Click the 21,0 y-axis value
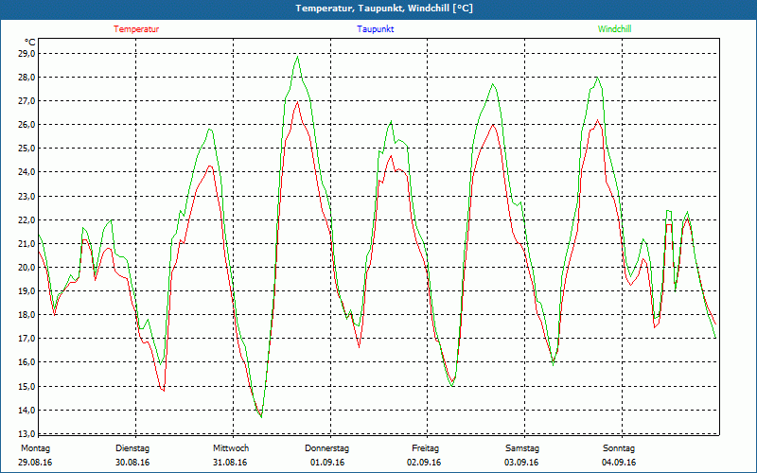 (26, 244)
